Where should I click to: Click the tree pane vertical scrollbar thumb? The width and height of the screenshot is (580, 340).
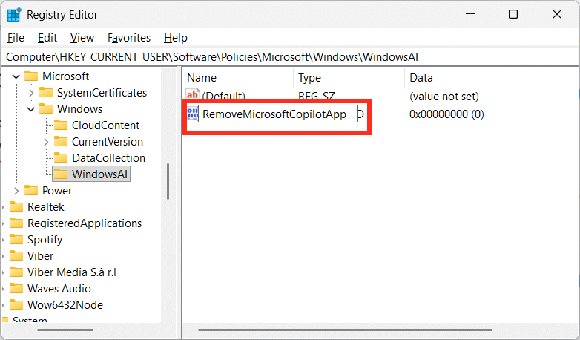pos(168,181)
